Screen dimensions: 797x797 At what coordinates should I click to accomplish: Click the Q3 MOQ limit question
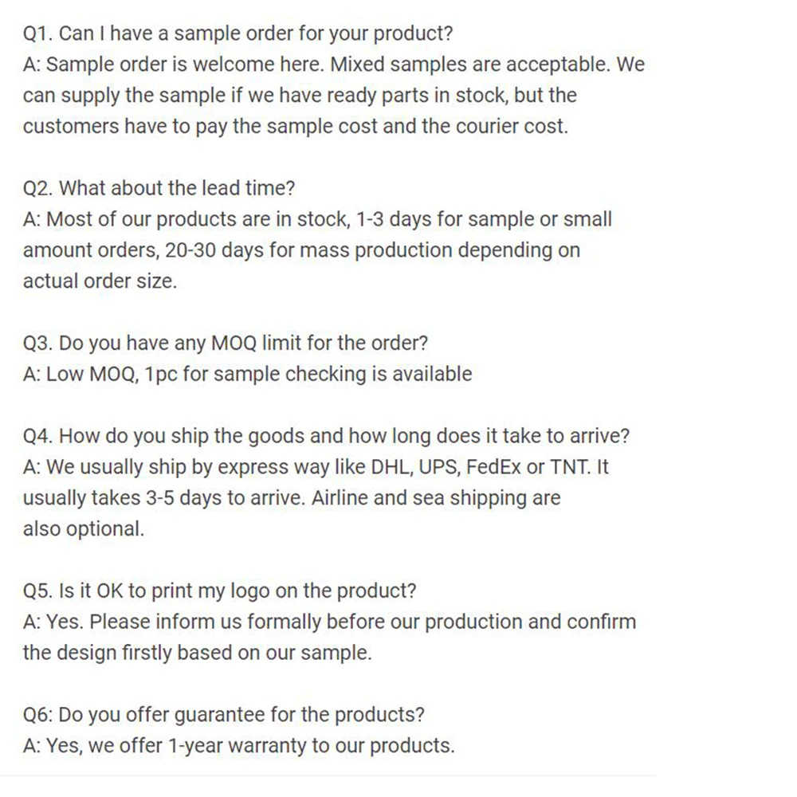pyautogui.click(x=226, y=344)
